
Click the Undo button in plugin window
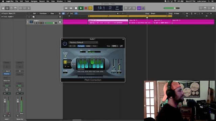point(88,46)
